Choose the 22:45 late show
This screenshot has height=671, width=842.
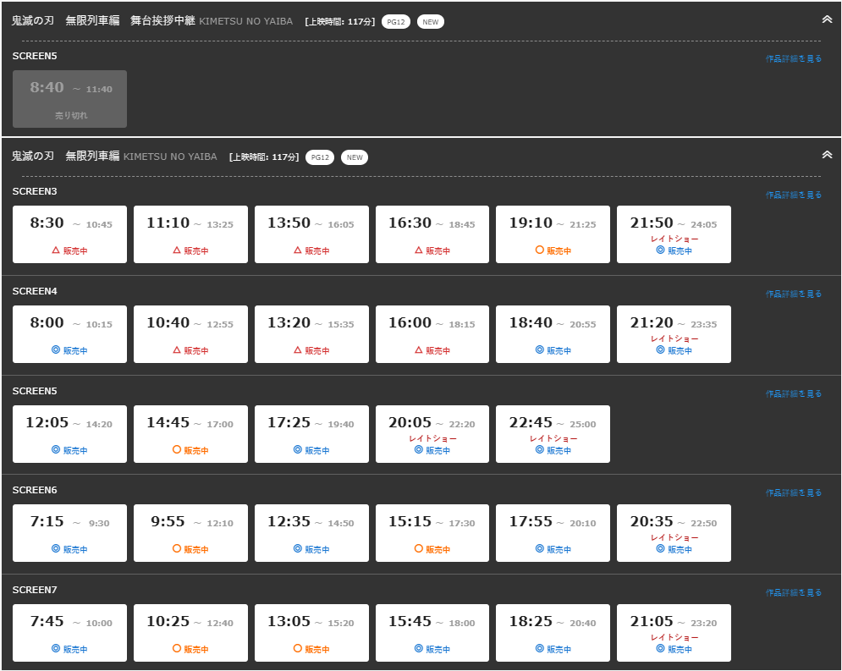point(553,434)
